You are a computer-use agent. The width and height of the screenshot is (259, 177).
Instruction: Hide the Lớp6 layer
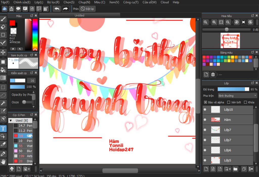pos(205,150)
